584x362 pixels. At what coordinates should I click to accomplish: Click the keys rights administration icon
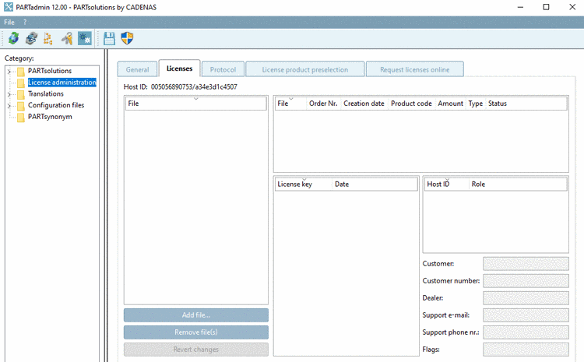click(67, 38)
